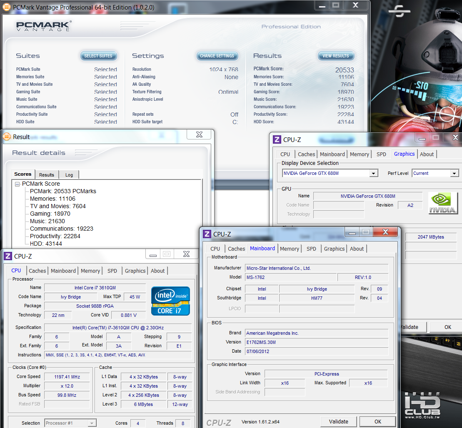Click the NVIDIA logo in the Graphics window

point(443,203)
